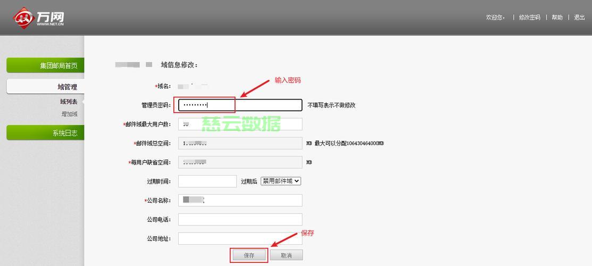Click the 邮件域总空间 field
592x266 pixels.
240,143
